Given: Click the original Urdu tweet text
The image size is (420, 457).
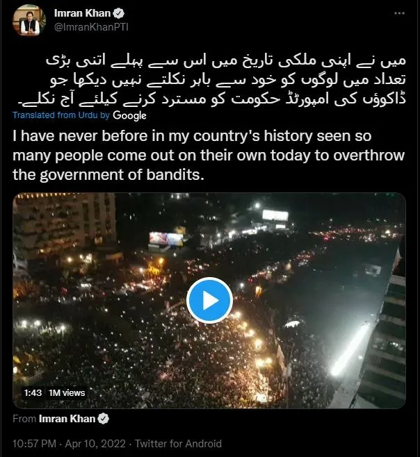Looking at the screenshot, I should [211, 80].
